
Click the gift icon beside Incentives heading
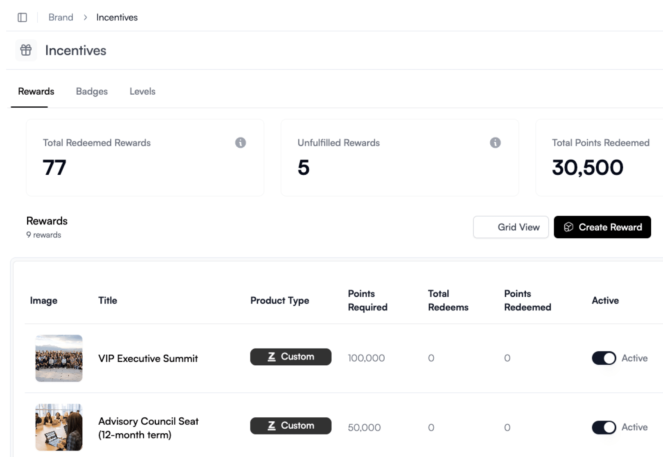26,50
